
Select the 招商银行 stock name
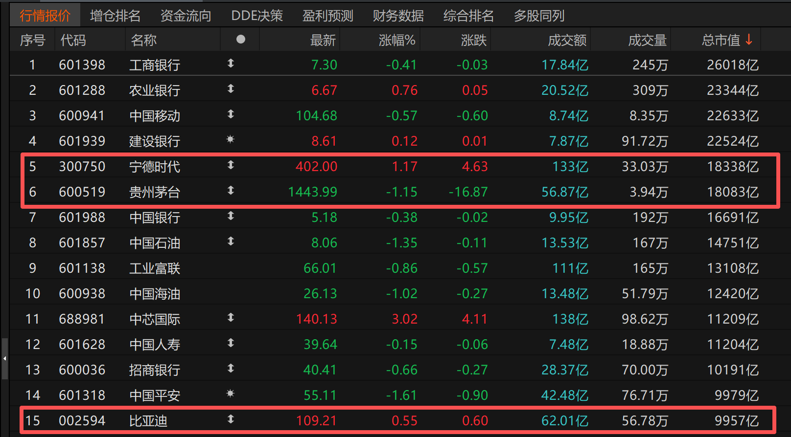point(155,370)
